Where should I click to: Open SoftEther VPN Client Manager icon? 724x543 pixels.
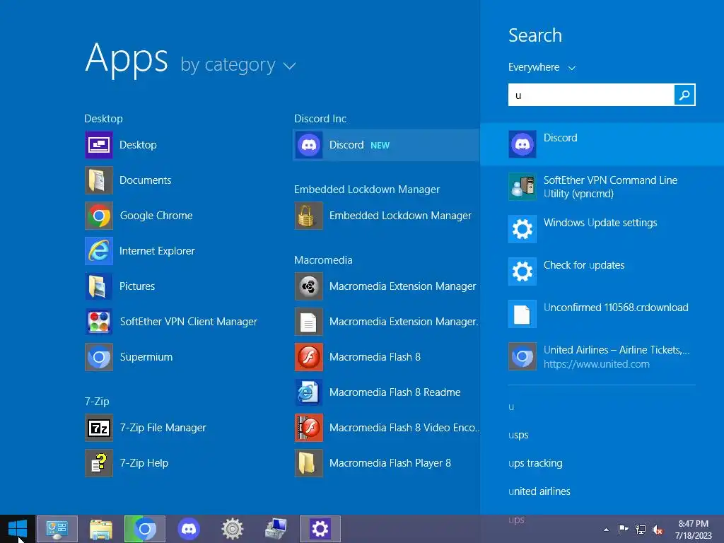click(x=99, y=322)
